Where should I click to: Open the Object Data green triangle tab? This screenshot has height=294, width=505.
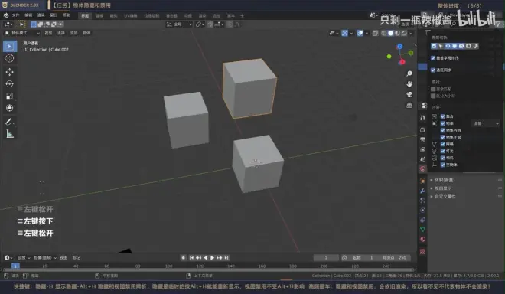pos(423,229)
